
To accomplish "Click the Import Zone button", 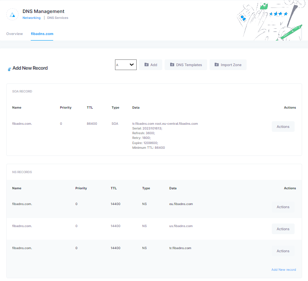I will [228, 65].
